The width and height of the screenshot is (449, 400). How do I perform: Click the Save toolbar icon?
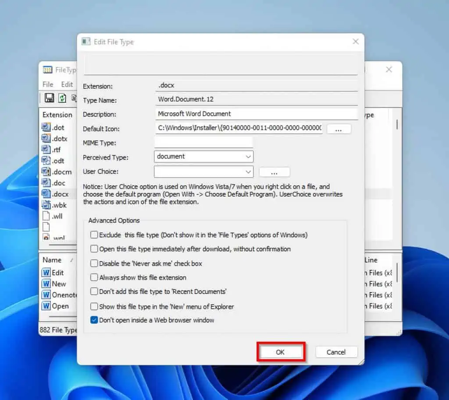click(x=50, y=98)
